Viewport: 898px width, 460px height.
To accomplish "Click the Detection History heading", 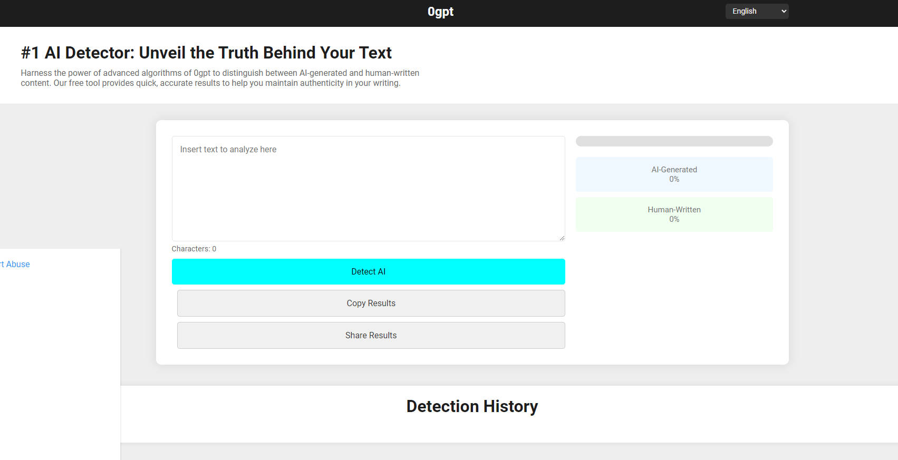I will [472, 406].
